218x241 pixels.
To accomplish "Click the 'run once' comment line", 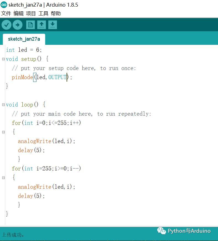I will point(74,68).
